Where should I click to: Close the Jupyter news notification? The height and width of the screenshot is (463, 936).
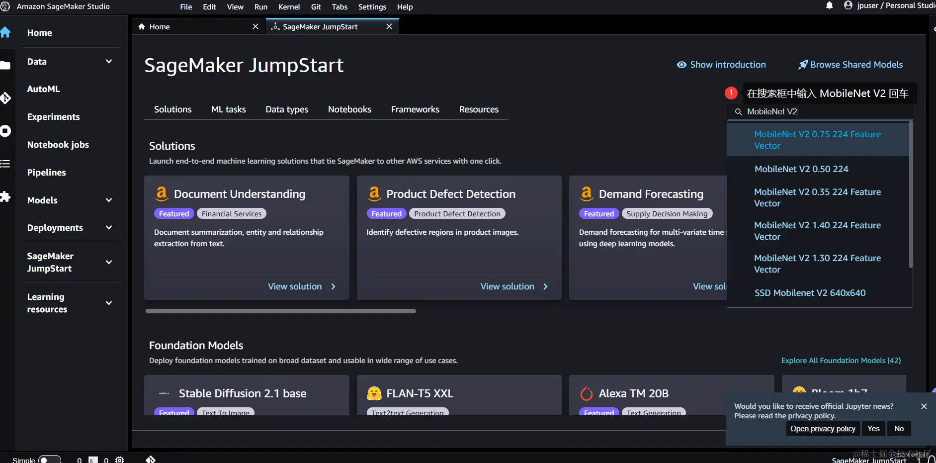(x=924, y=406)
